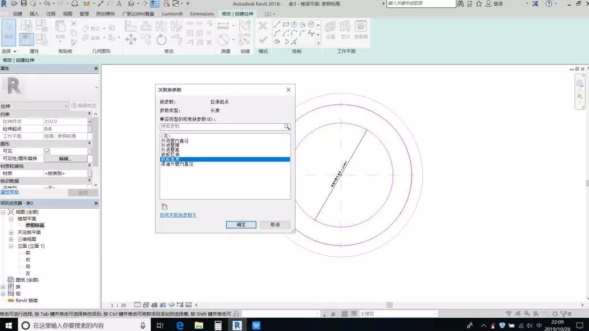Switch to the 创建 ribbon tab
The image size is (589, 331).
(18, 14)
